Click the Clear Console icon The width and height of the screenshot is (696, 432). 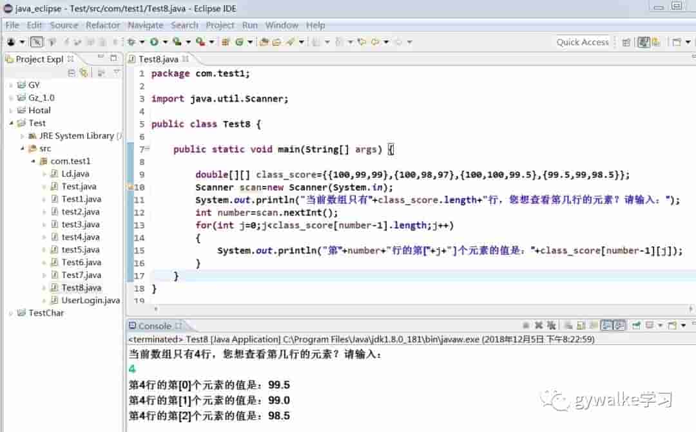[568, 326]
